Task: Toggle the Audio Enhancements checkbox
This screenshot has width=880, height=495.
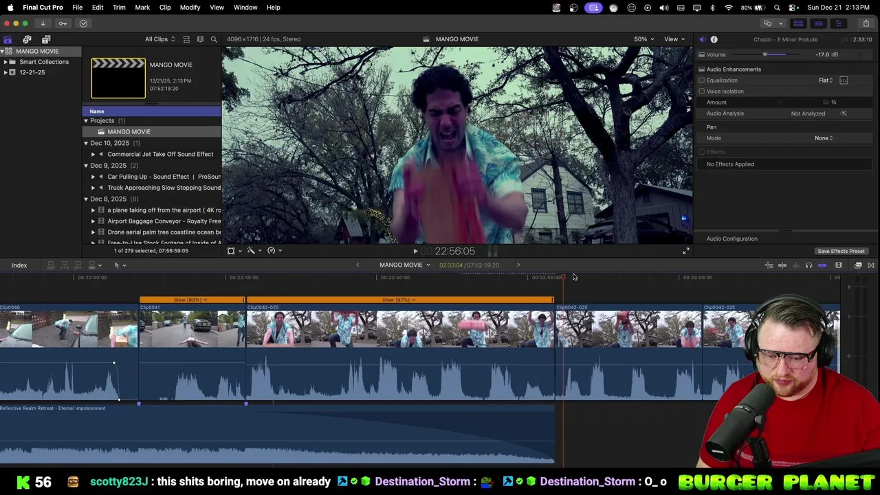Action: [x=702, y=69]
